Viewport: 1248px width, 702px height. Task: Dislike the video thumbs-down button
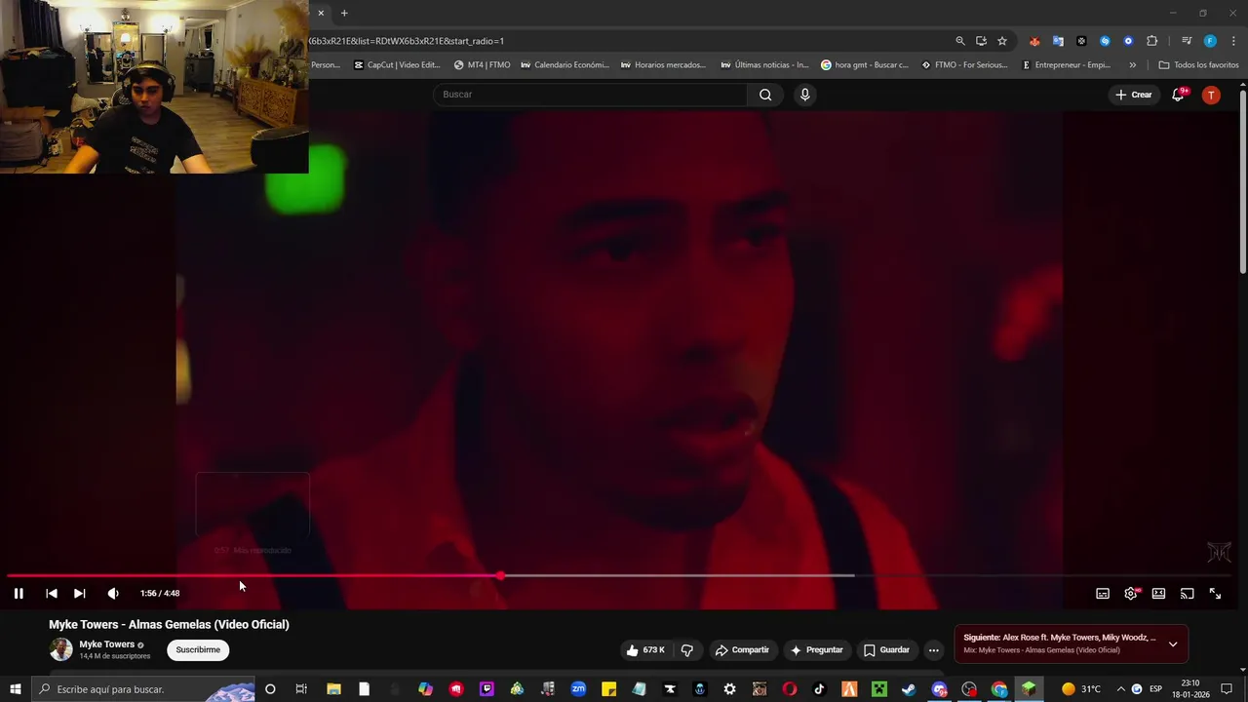pos(686,650)
